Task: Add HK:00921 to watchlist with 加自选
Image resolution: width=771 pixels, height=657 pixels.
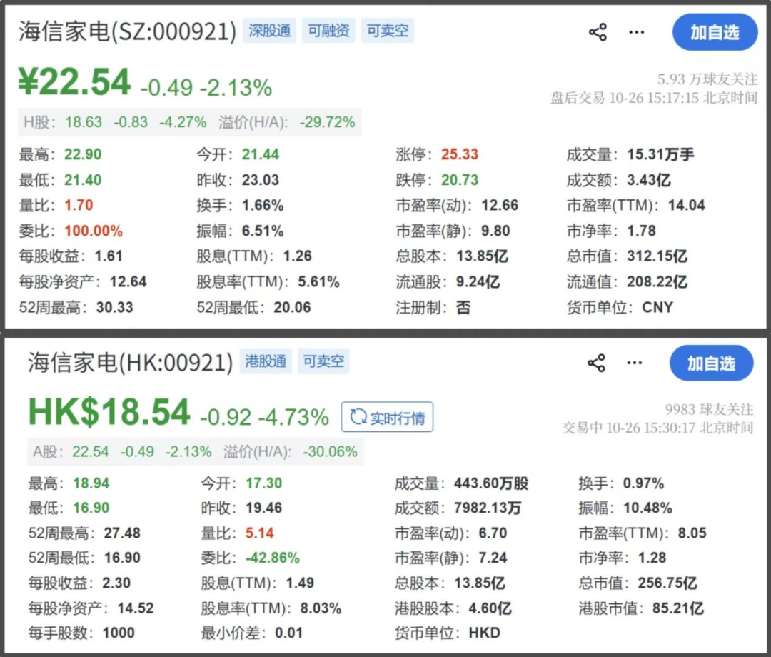Action: click(x=711, y=363)
